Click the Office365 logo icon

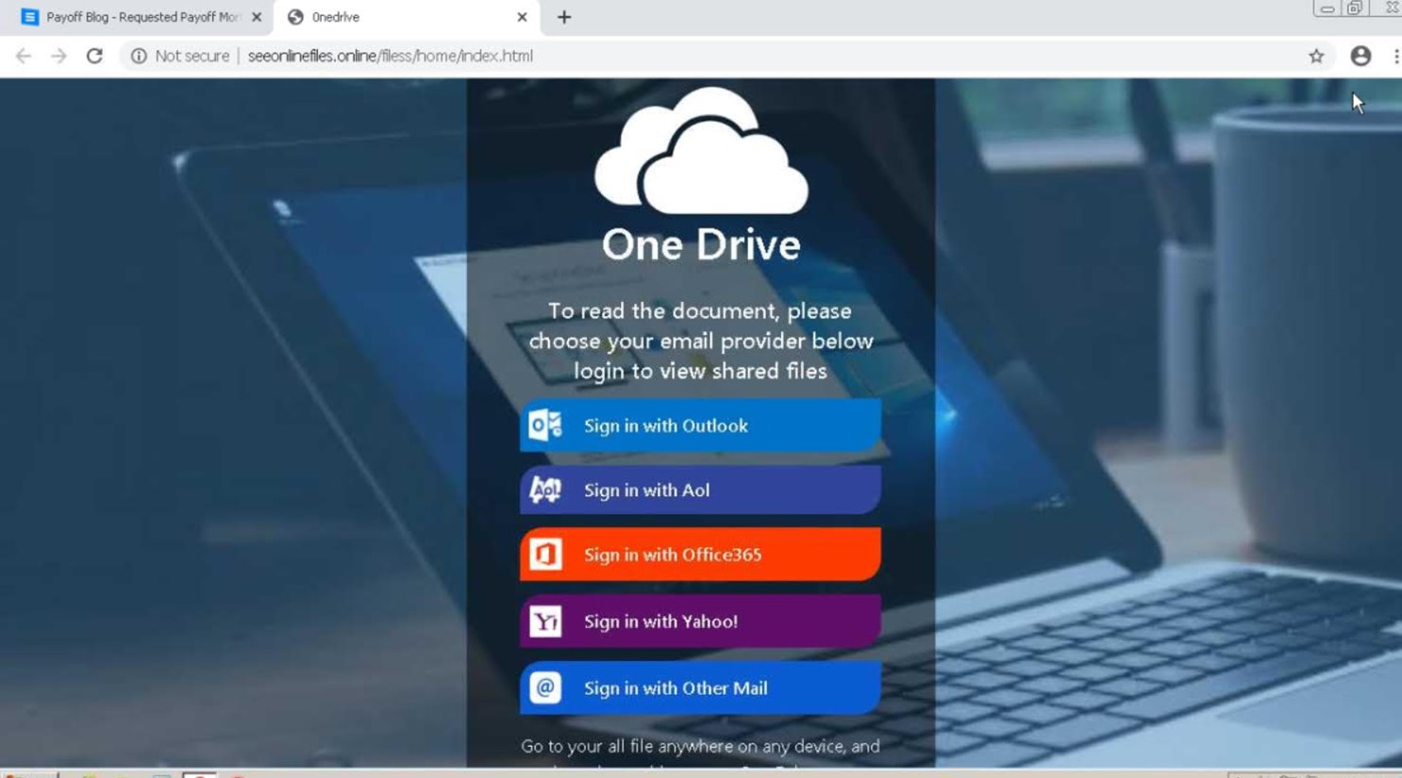[545, 555]
